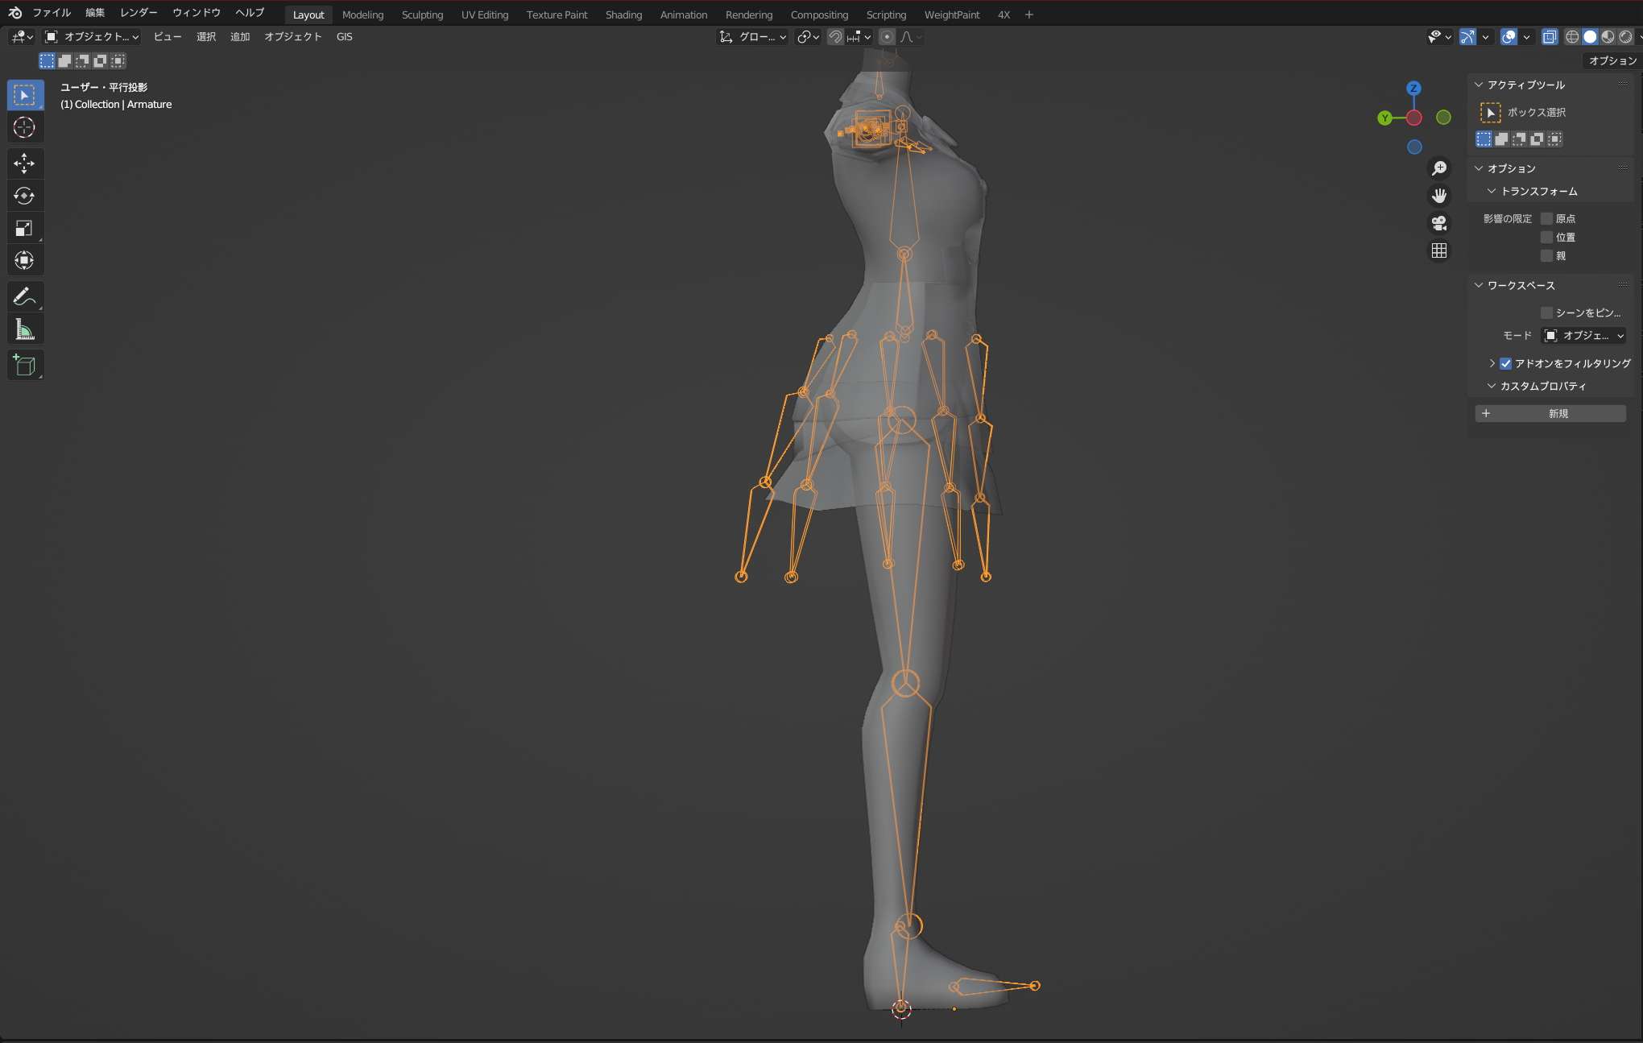This screenshot has width=1643, height=1043.
Task: Select material preview viewport shading
Action: coord(1608,36)
